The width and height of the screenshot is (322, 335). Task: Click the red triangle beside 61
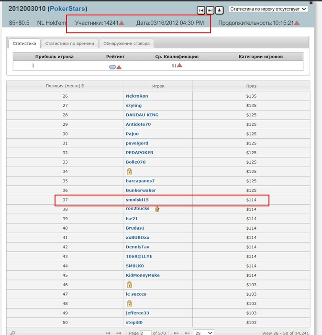coord(180,65)
